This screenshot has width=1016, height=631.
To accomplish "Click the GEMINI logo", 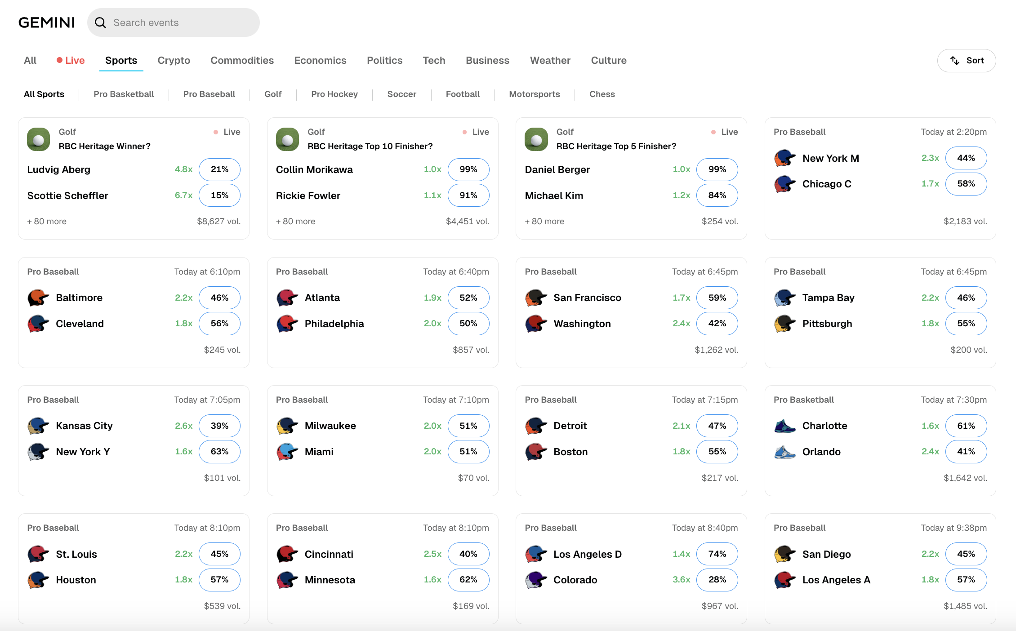I will 47,22.
